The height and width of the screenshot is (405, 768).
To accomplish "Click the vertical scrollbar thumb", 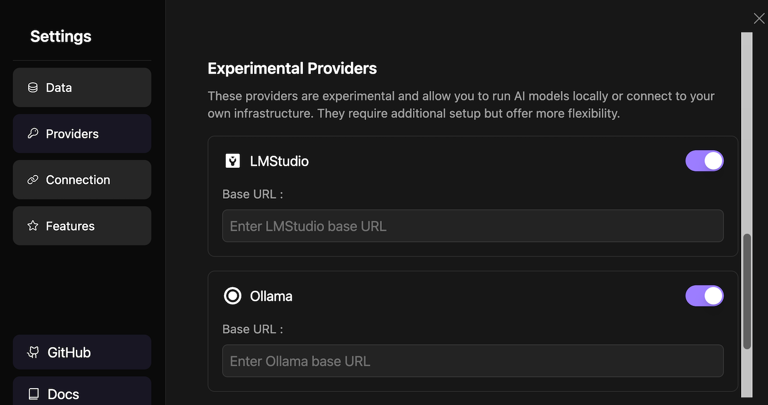I will coord(747,292).
